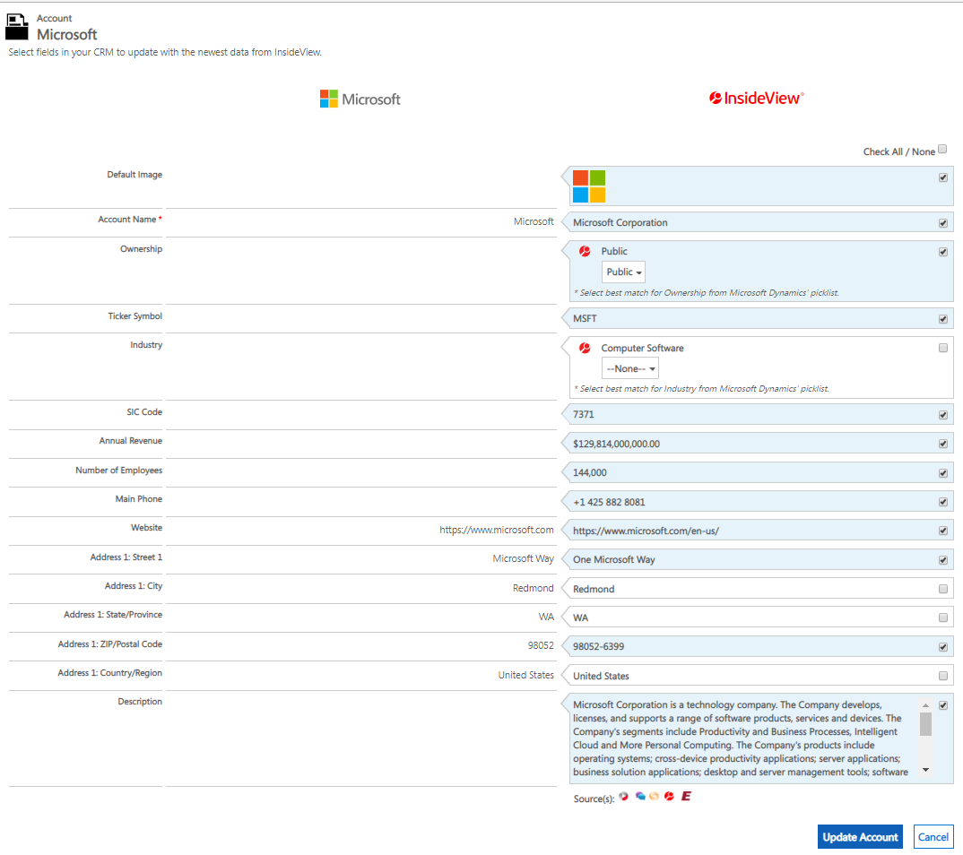Click the Update Account button

(x=859, y=836)
